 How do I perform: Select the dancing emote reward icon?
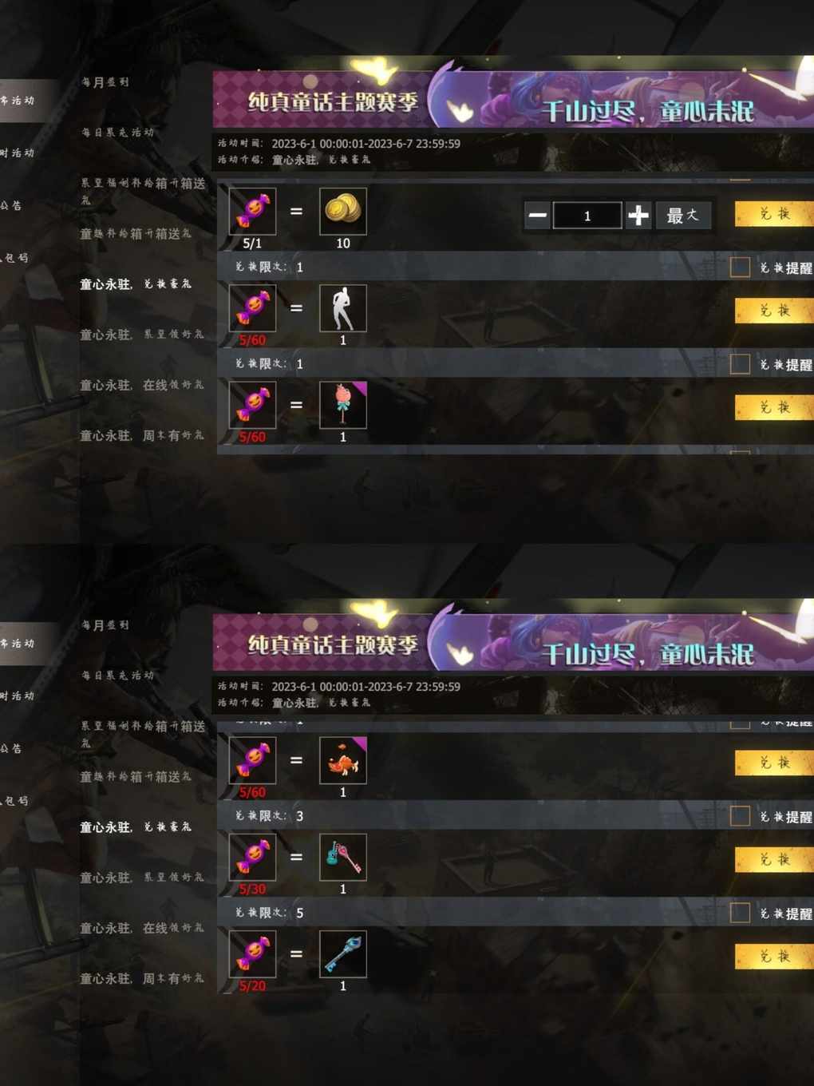pos(343,308)
